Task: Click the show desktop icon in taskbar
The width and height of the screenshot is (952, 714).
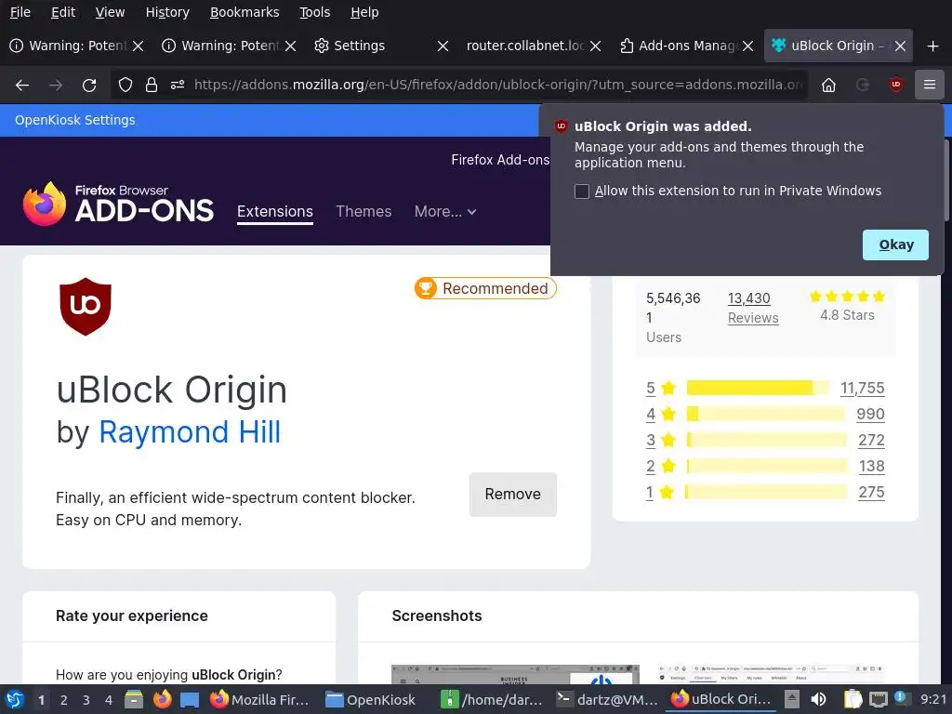Action: pyautogui.click(x=190, y=699)
